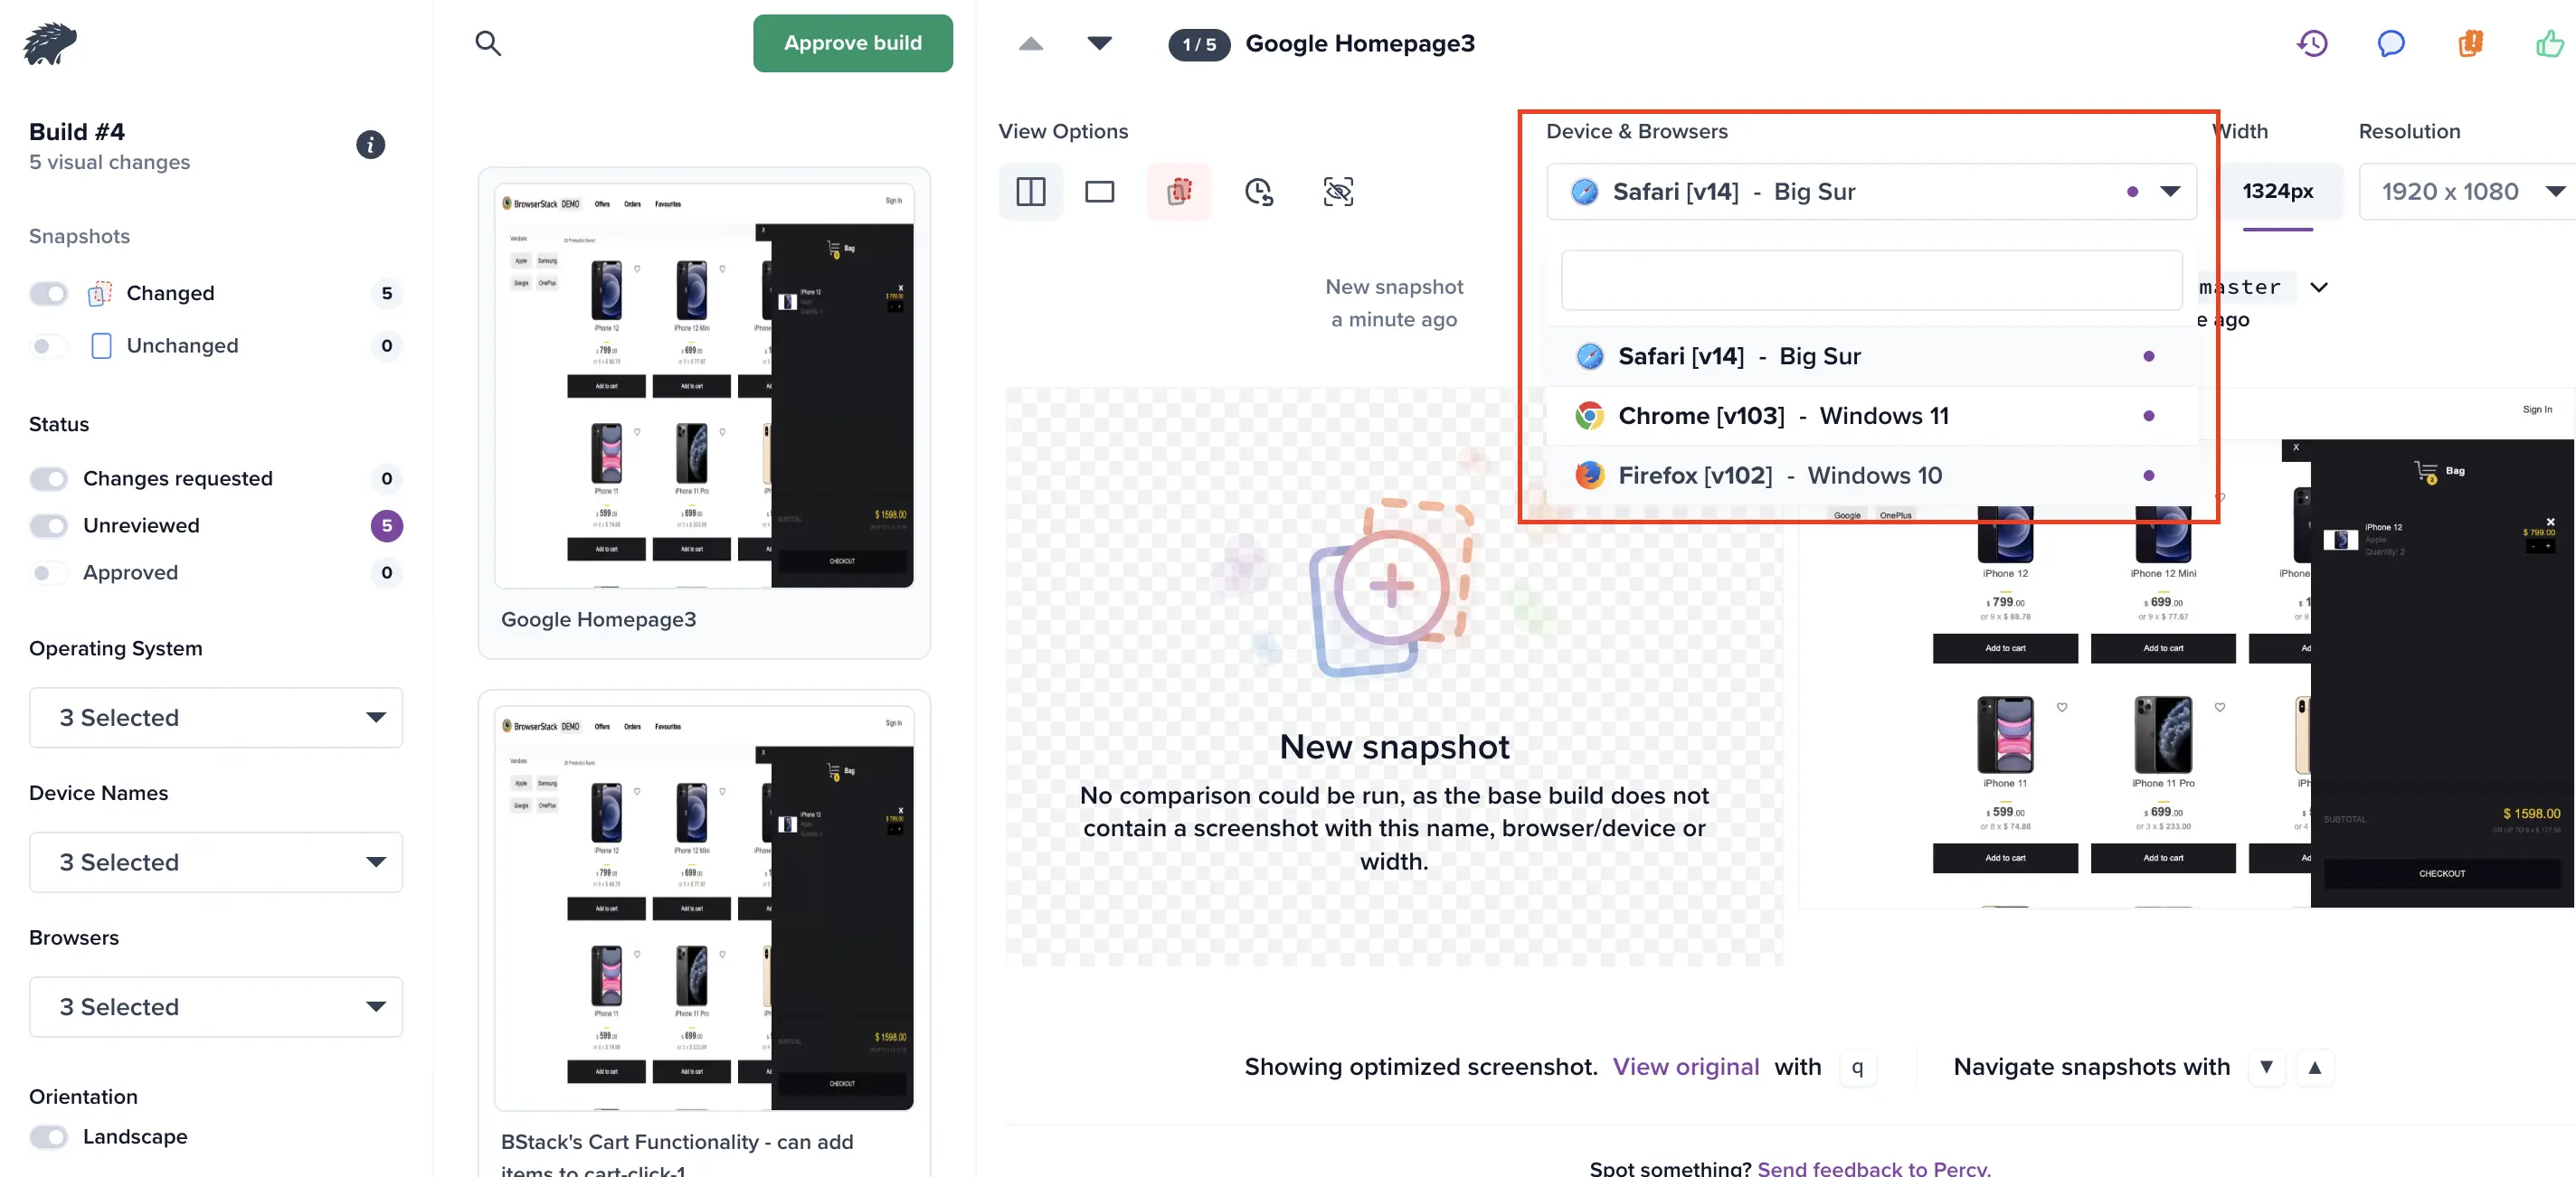
Task: Enable the Landscape orientation toggle
Action: (x=48, y=1136)
